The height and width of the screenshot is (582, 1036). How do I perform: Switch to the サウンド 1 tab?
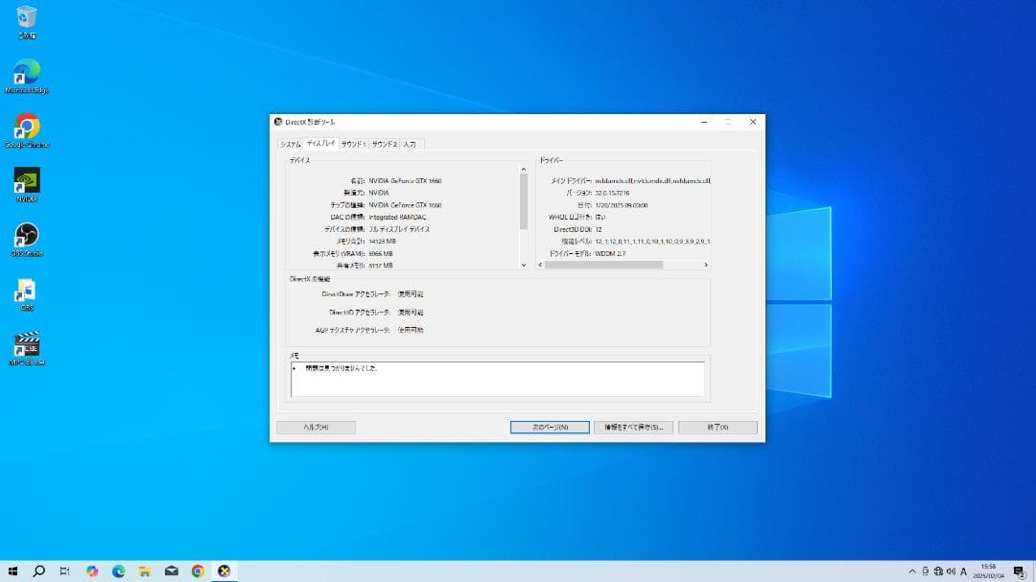[353, 144]
